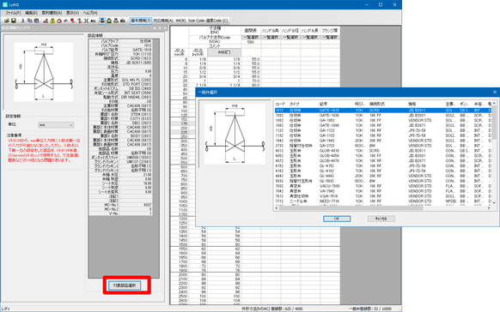Click the copy toolbar icon

coord(30,21)
